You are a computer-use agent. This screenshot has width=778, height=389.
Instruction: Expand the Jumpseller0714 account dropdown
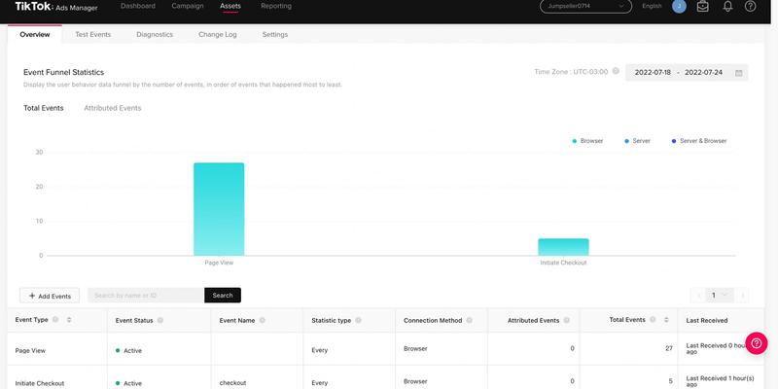click(585, 6)
